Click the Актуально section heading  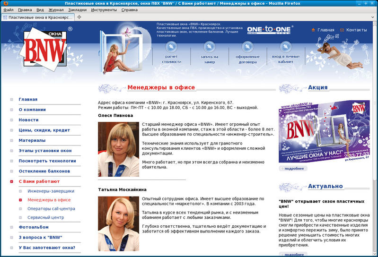325,186
